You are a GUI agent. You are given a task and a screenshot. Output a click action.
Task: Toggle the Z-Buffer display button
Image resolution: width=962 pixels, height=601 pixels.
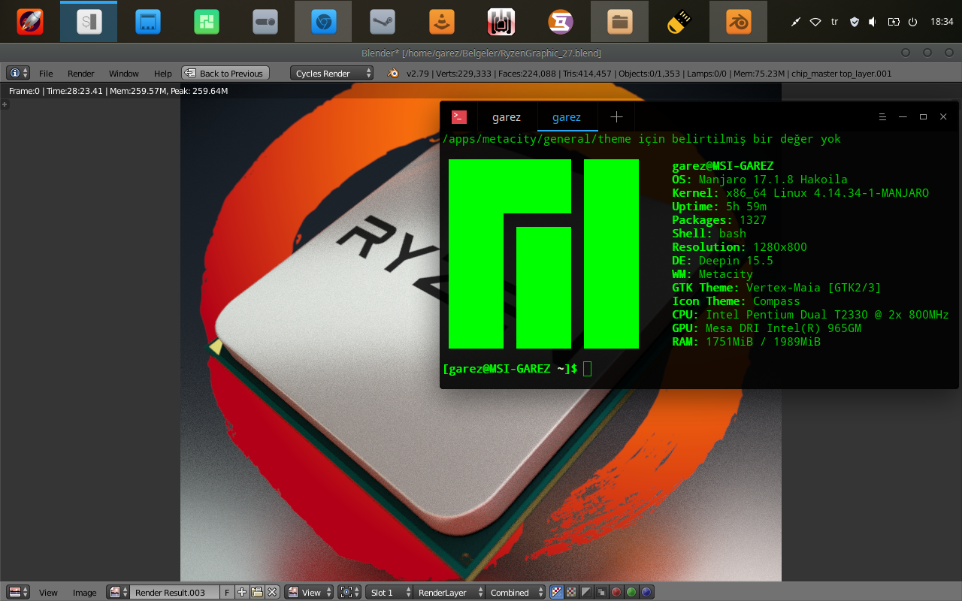601,592
